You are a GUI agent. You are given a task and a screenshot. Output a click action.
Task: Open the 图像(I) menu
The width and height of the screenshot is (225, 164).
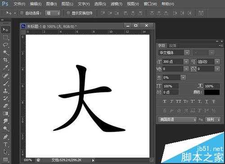pyautogui.click(x=51, y=4)
